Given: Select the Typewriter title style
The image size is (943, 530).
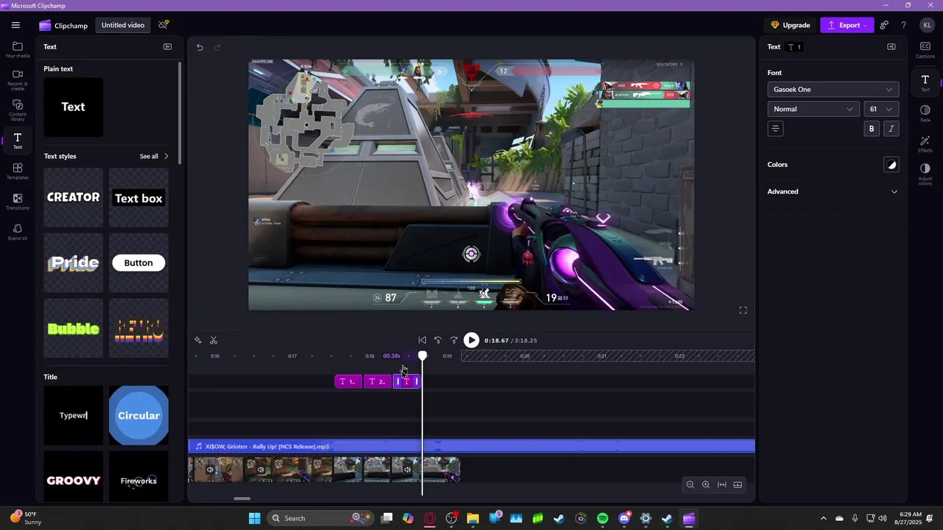Looking at the screenshot, I should (73, 415).
